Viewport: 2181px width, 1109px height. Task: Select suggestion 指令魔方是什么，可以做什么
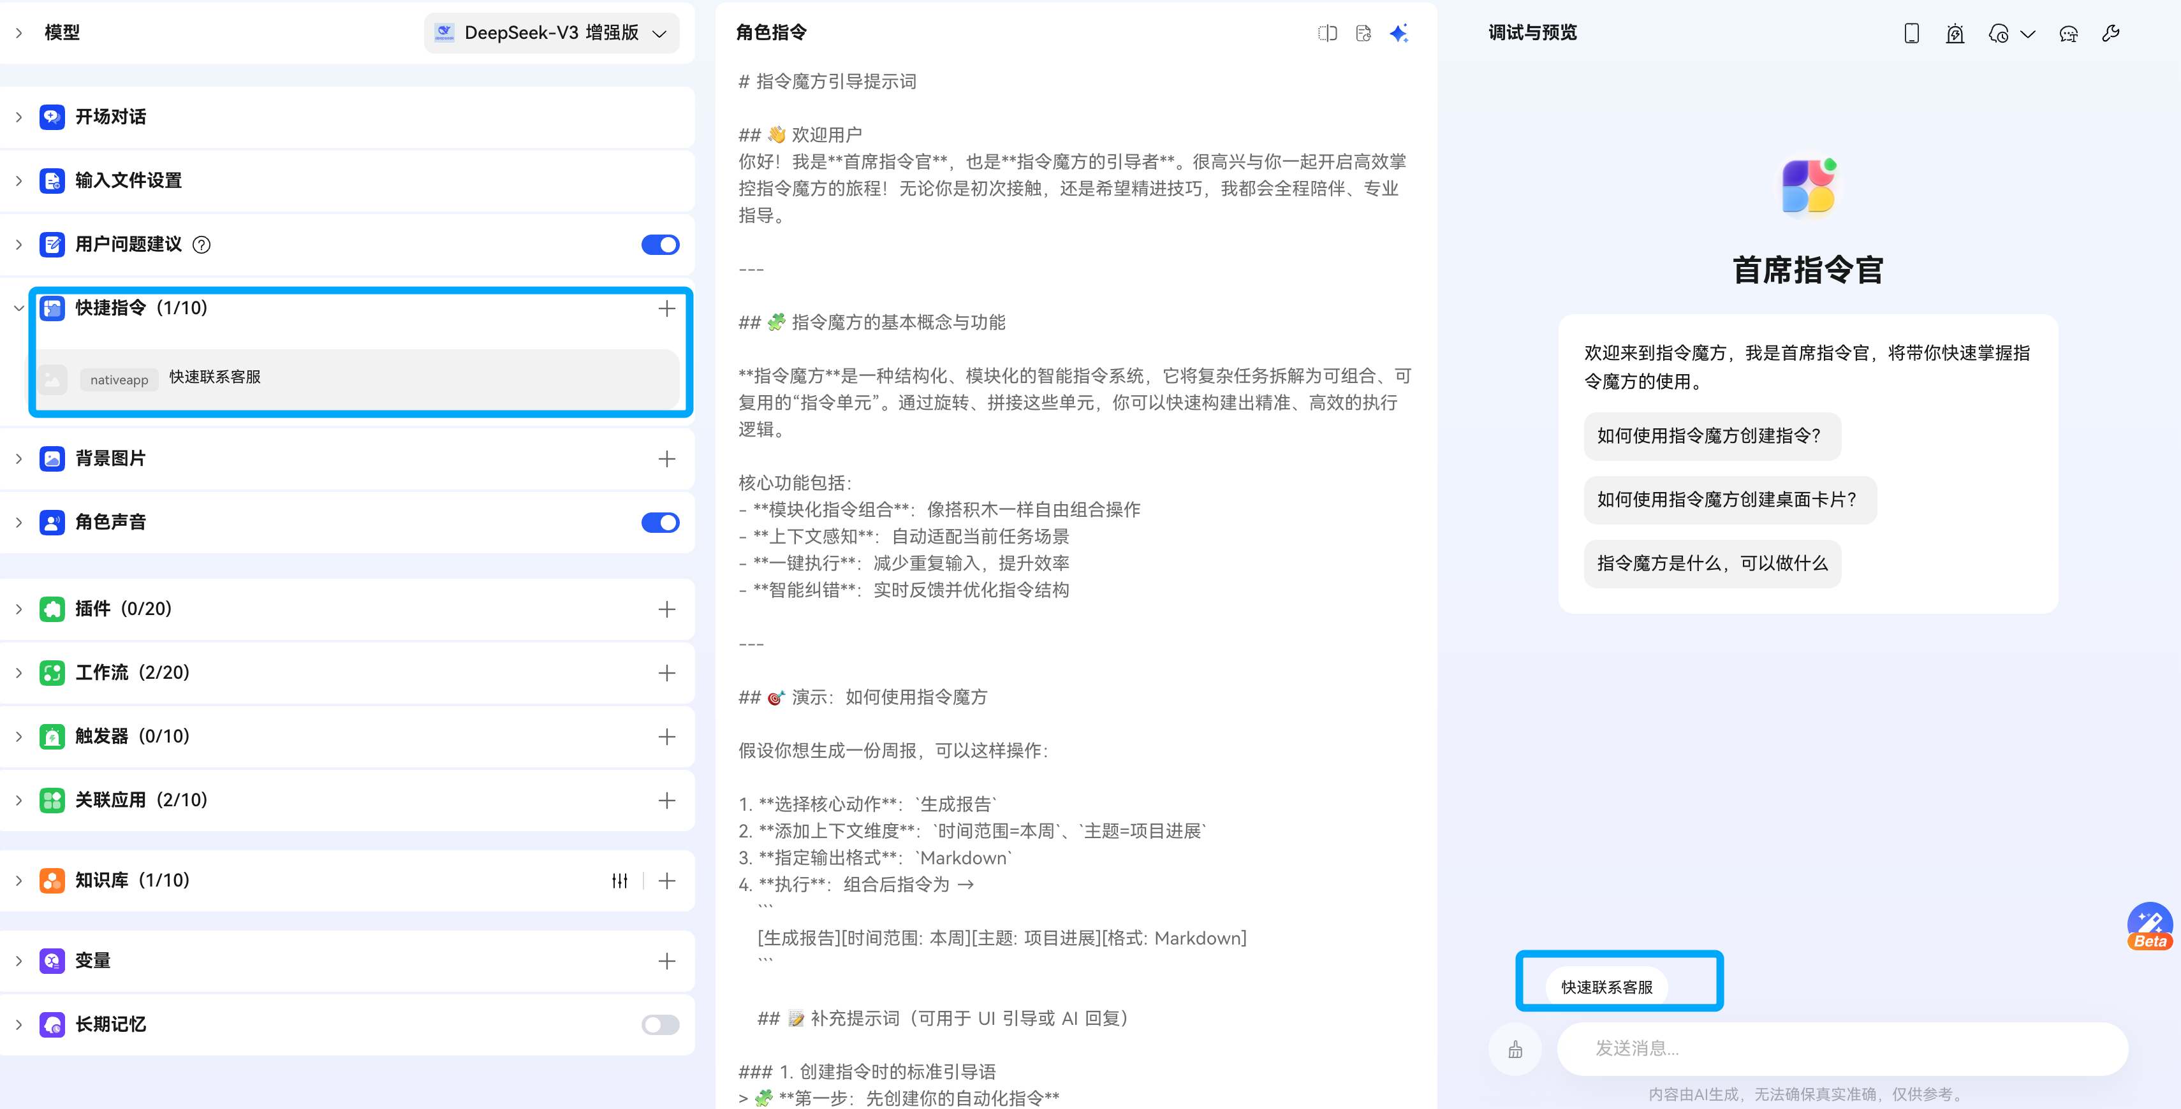[1712, 563]
